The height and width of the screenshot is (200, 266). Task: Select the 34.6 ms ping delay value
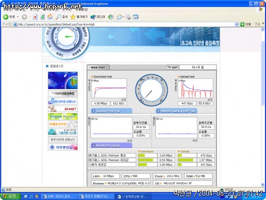[x=142, y=127]
